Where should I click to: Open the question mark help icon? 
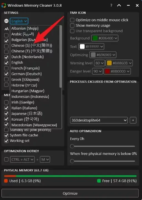pos(111,6)
